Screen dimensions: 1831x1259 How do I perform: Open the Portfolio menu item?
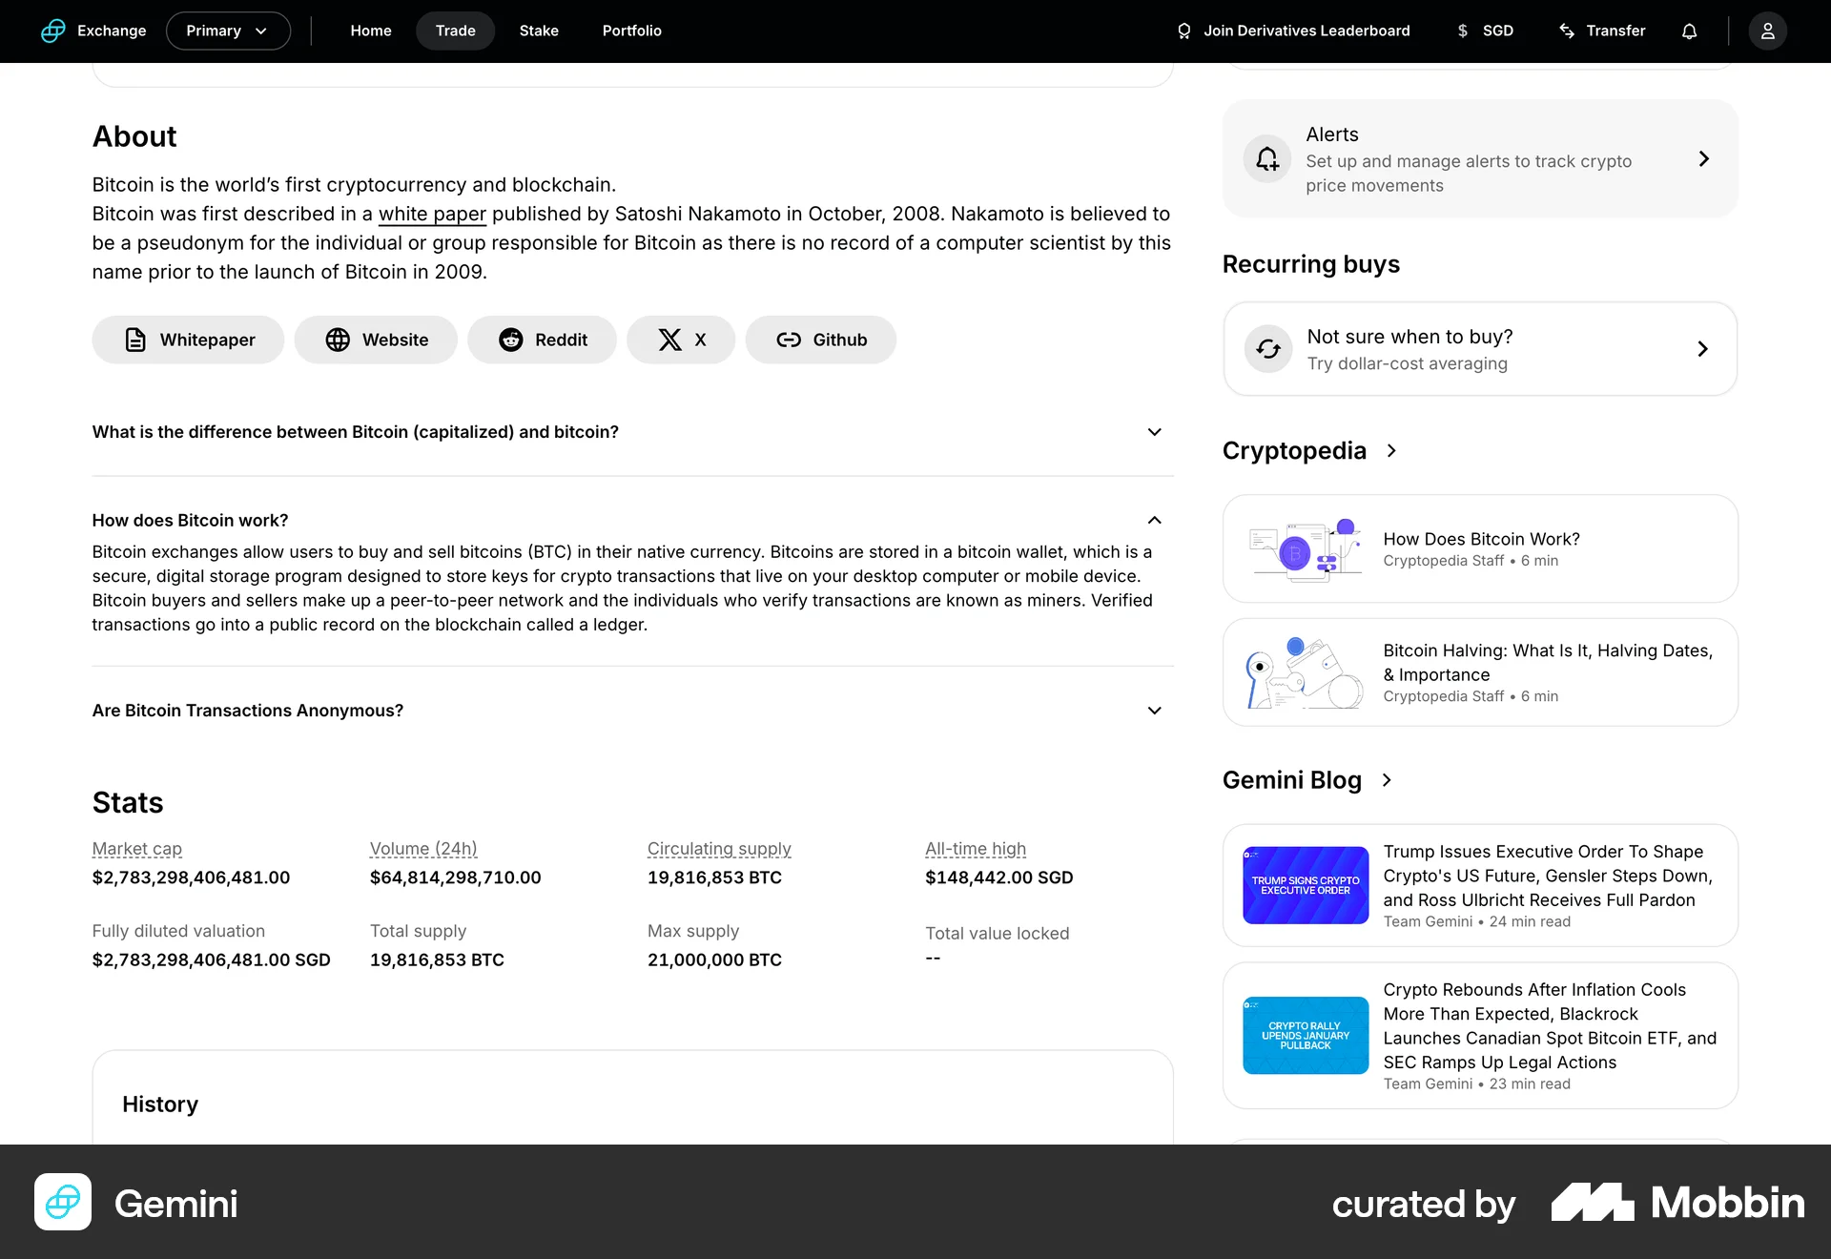(x=631, y=31)
